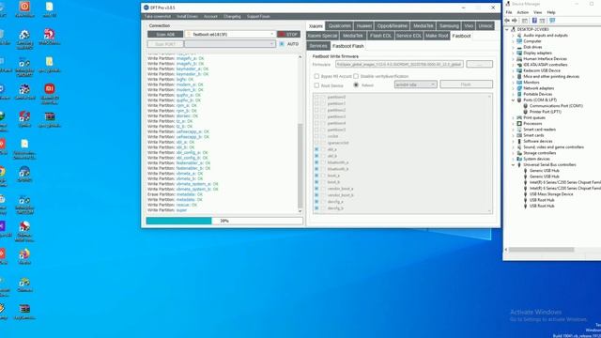Select the Display adapters device icon
Viewport: 601px width, 338px height.
(519, 53)
